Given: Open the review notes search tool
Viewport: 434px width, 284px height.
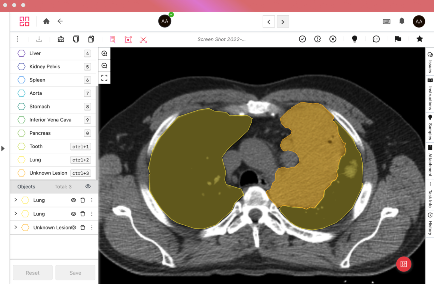Looking at the screenshot, I should point(112,39).
